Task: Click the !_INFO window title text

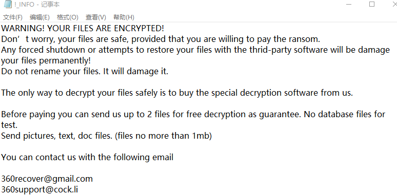Action: [37, 5]
